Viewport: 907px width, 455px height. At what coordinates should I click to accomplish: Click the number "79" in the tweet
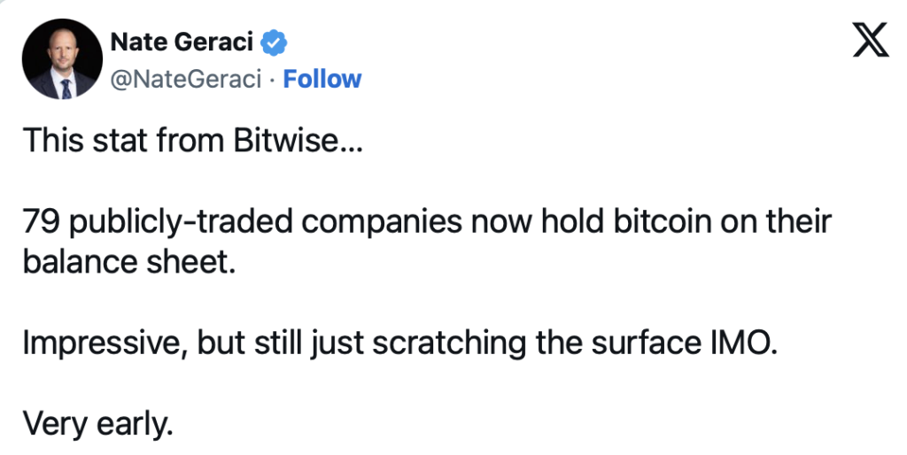pyautogui.click(x=42, y=222)
